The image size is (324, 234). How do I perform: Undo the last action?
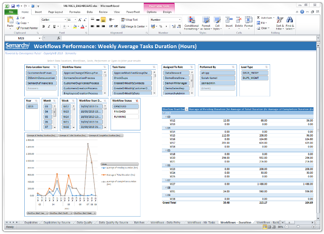(18, 6)
